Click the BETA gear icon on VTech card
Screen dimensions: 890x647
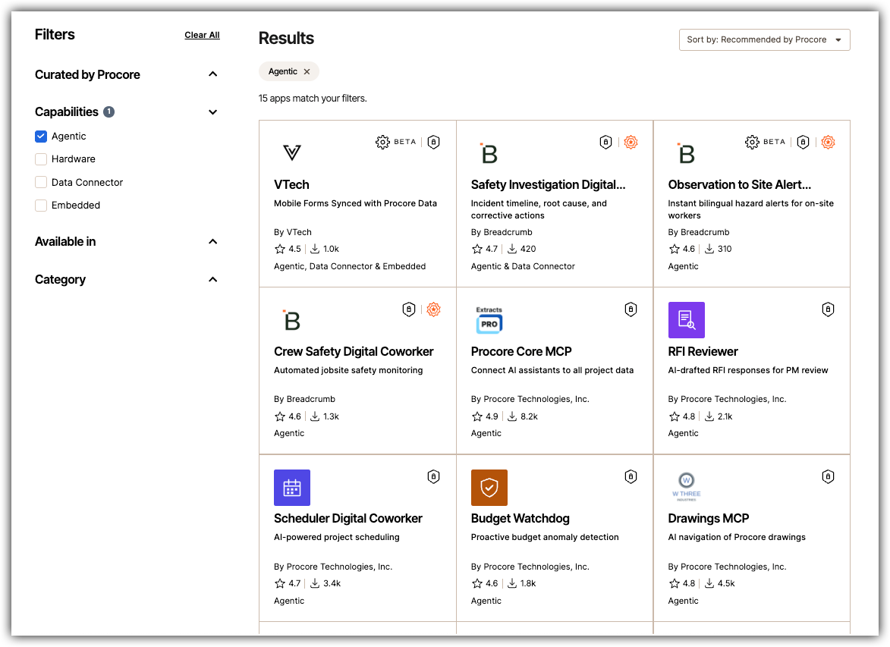coord(382,142)
